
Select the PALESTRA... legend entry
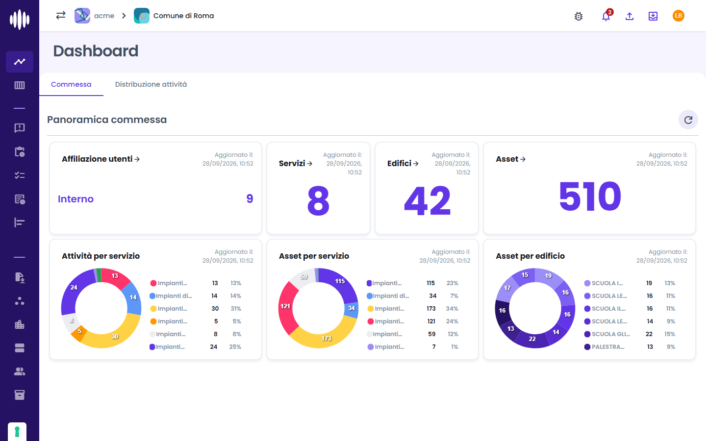605,347
